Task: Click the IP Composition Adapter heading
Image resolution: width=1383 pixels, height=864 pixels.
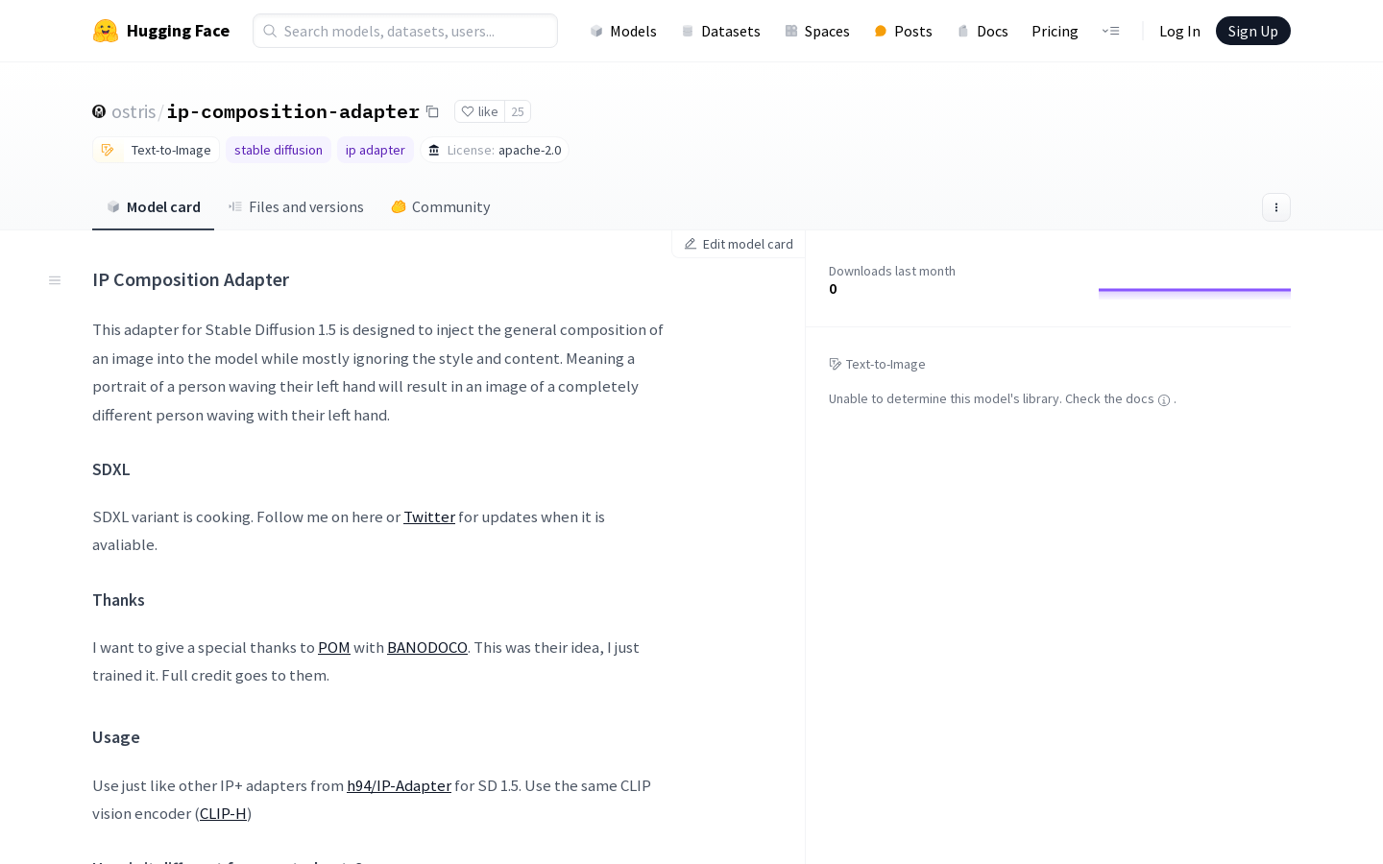Action: tap(191, 279)
